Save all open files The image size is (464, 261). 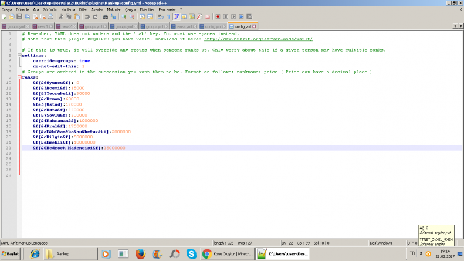point(27,17)
